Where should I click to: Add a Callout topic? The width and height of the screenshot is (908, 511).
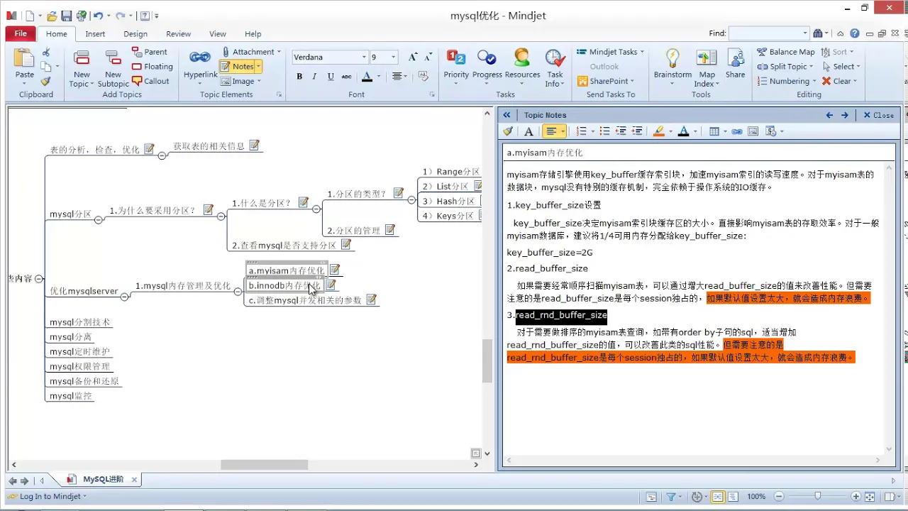(x=150, y=81)
